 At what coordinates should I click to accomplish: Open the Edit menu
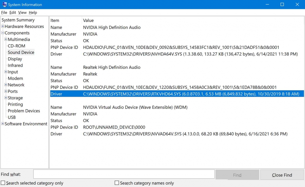pos(13,12)
